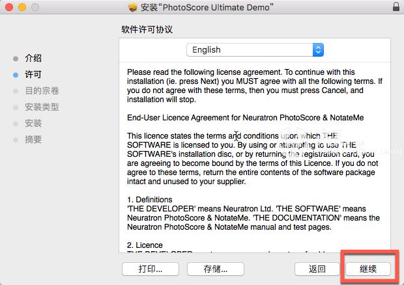Click the 存储... (Save) button
Viewport: 404px width, 285px height.
(216, 269)
